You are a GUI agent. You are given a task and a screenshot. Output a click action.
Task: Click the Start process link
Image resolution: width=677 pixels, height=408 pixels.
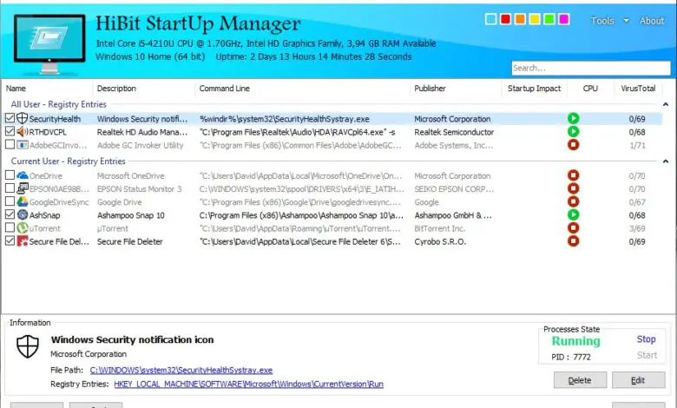[x=647, y=355]
